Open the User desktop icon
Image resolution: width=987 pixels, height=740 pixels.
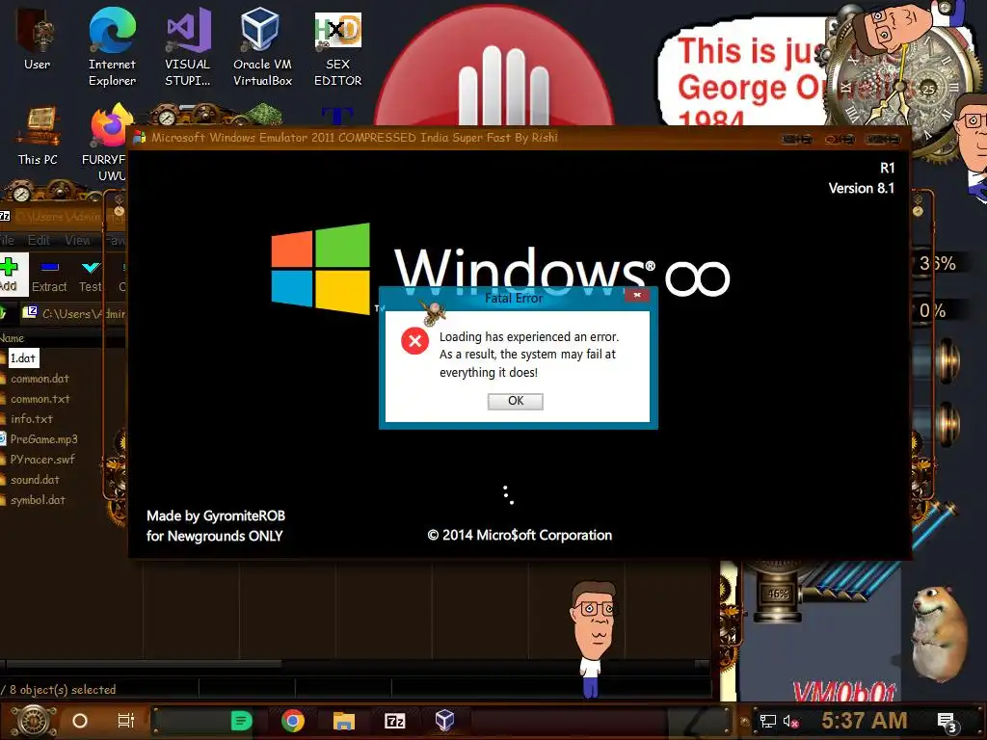point(37,39)
